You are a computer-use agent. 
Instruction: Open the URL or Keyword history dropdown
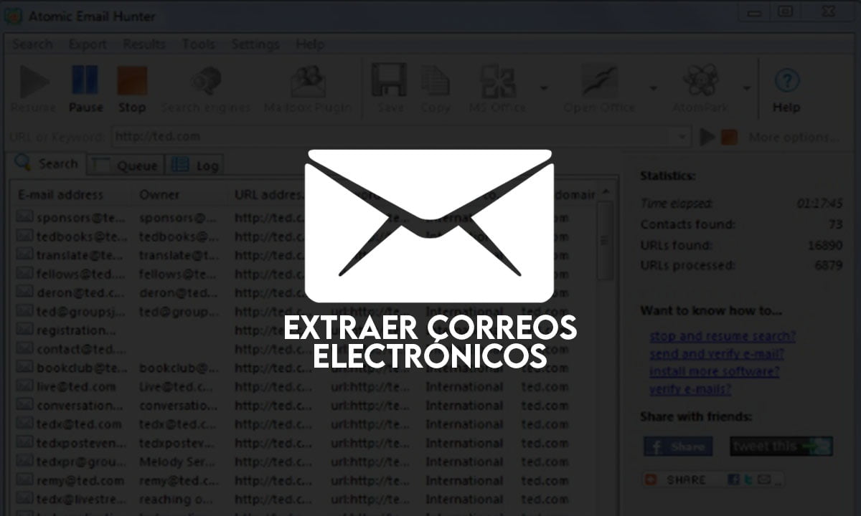point(682,137)
